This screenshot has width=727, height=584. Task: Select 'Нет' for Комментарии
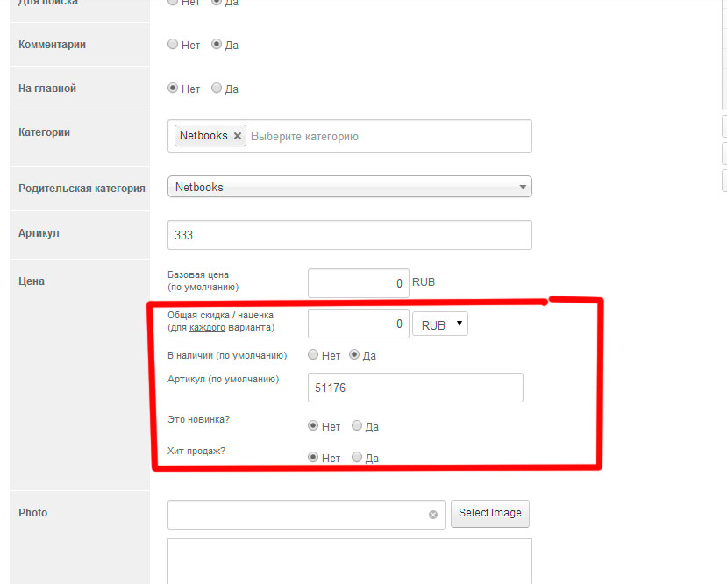tap(173, 45)
